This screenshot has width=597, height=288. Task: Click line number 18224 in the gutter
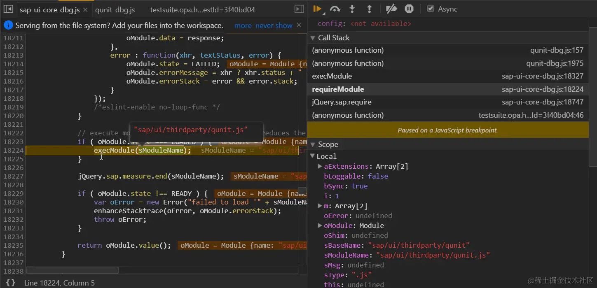pyautogui.click(x=13, y=150)
